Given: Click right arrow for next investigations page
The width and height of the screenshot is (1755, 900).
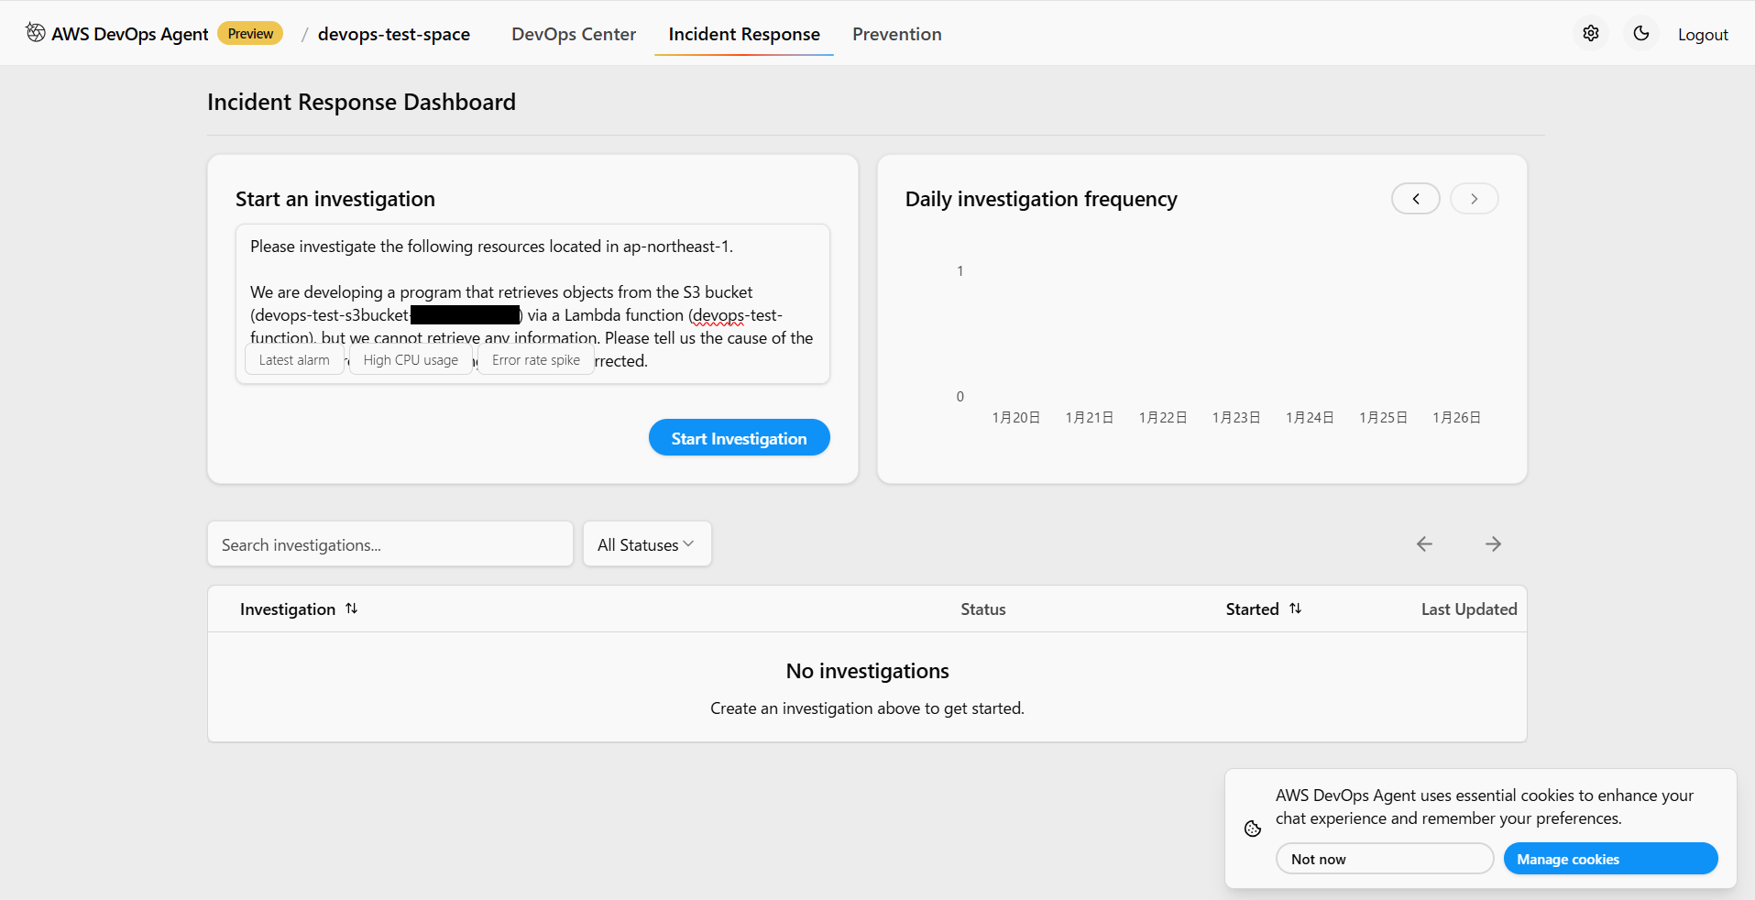Looking at the screenshot, I should pos(1493,544).
